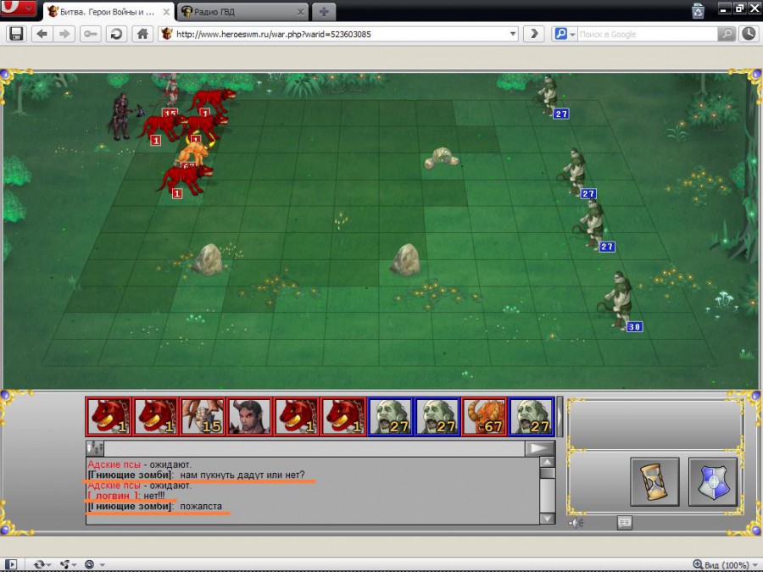This screenshot has width=763, height=572.
Task: Click the 'Поиск в Google' search field
Action: (647, 34)
